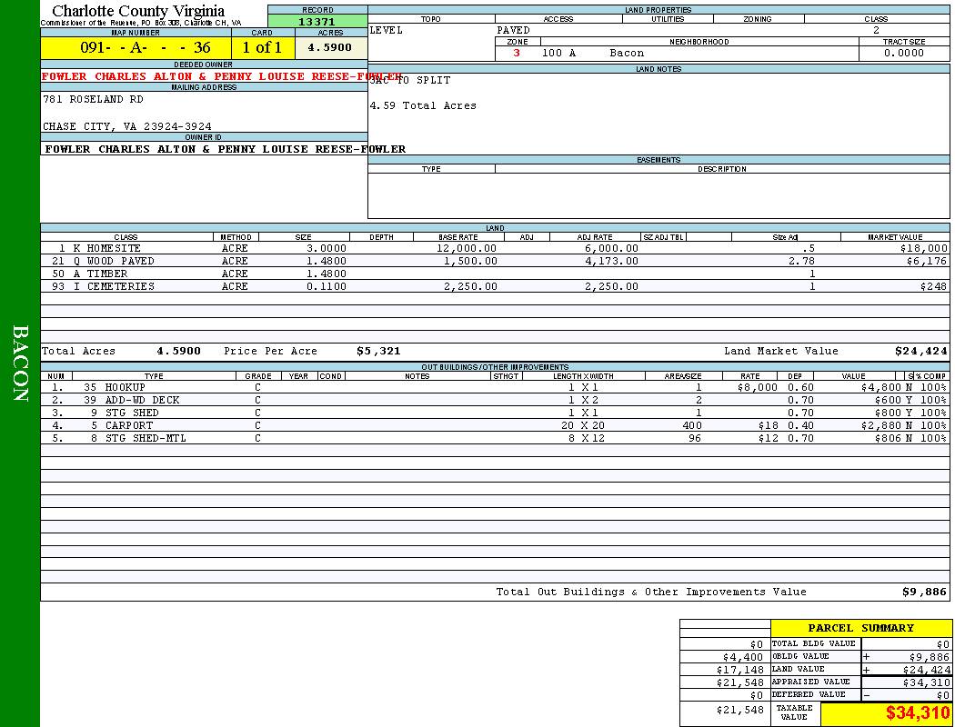Click the '4.59 Total Acres' land note
This screenshot has height=727, width=955.
(423, 105)
